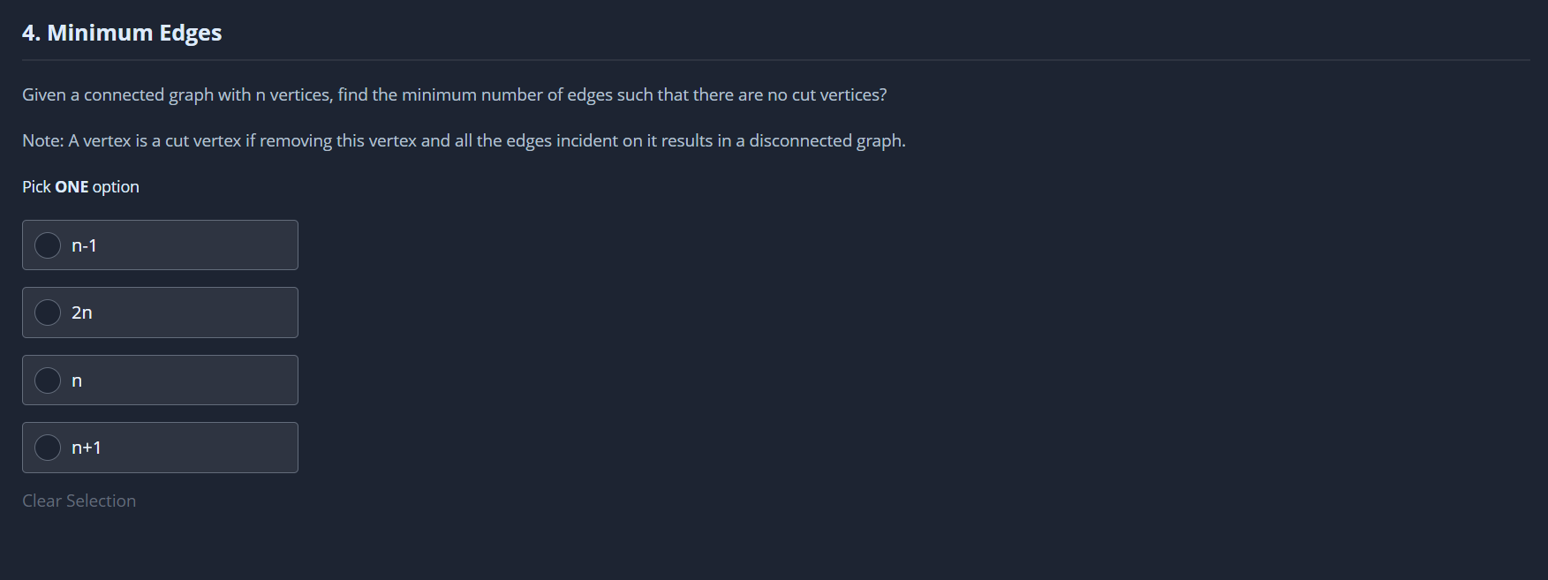The image size is (1548, 580).
Task: Pick the n+1 radio button
Action: click(48, 448)
